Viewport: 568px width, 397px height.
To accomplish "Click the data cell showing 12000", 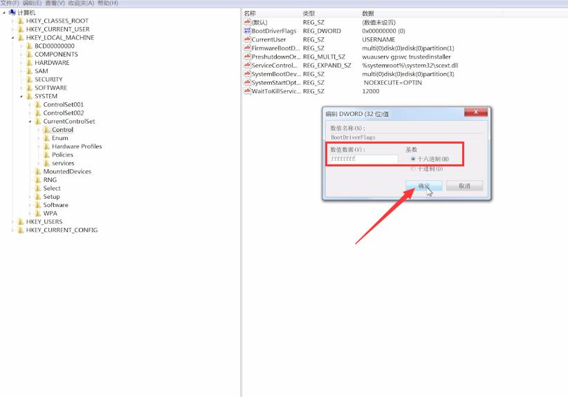I will point(371,91).
